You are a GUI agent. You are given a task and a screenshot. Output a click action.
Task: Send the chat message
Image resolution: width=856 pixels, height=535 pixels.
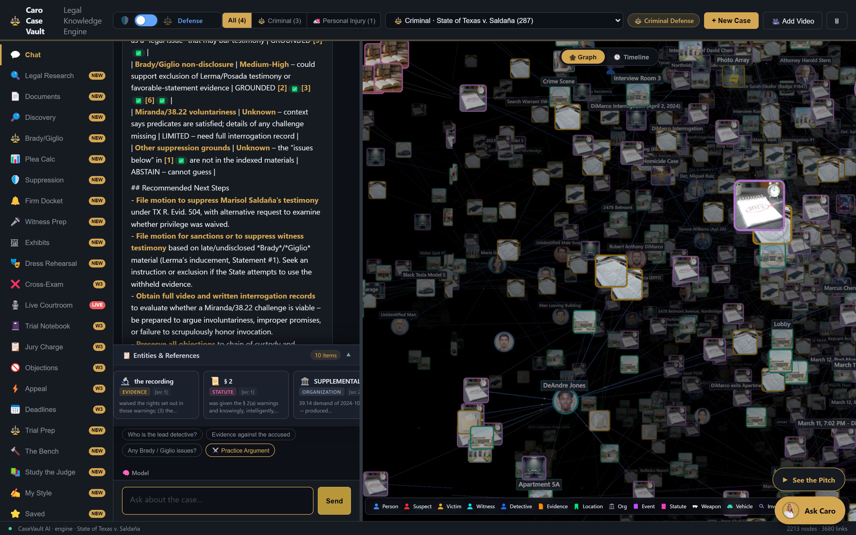(334, 501)
